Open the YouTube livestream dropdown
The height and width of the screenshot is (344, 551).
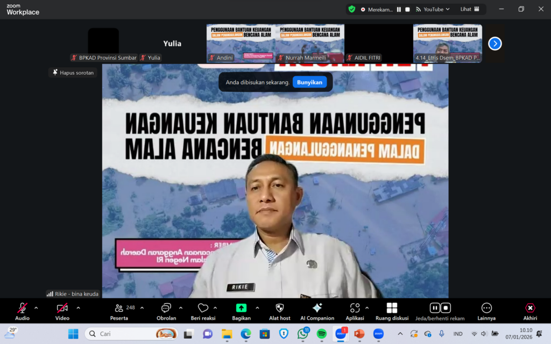(433, 10)
